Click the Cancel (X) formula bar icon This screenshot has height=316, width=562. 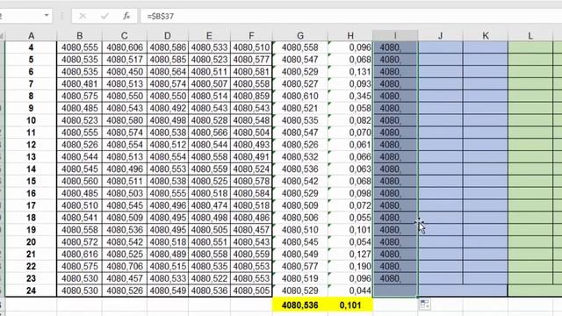(x=83, y=16)
